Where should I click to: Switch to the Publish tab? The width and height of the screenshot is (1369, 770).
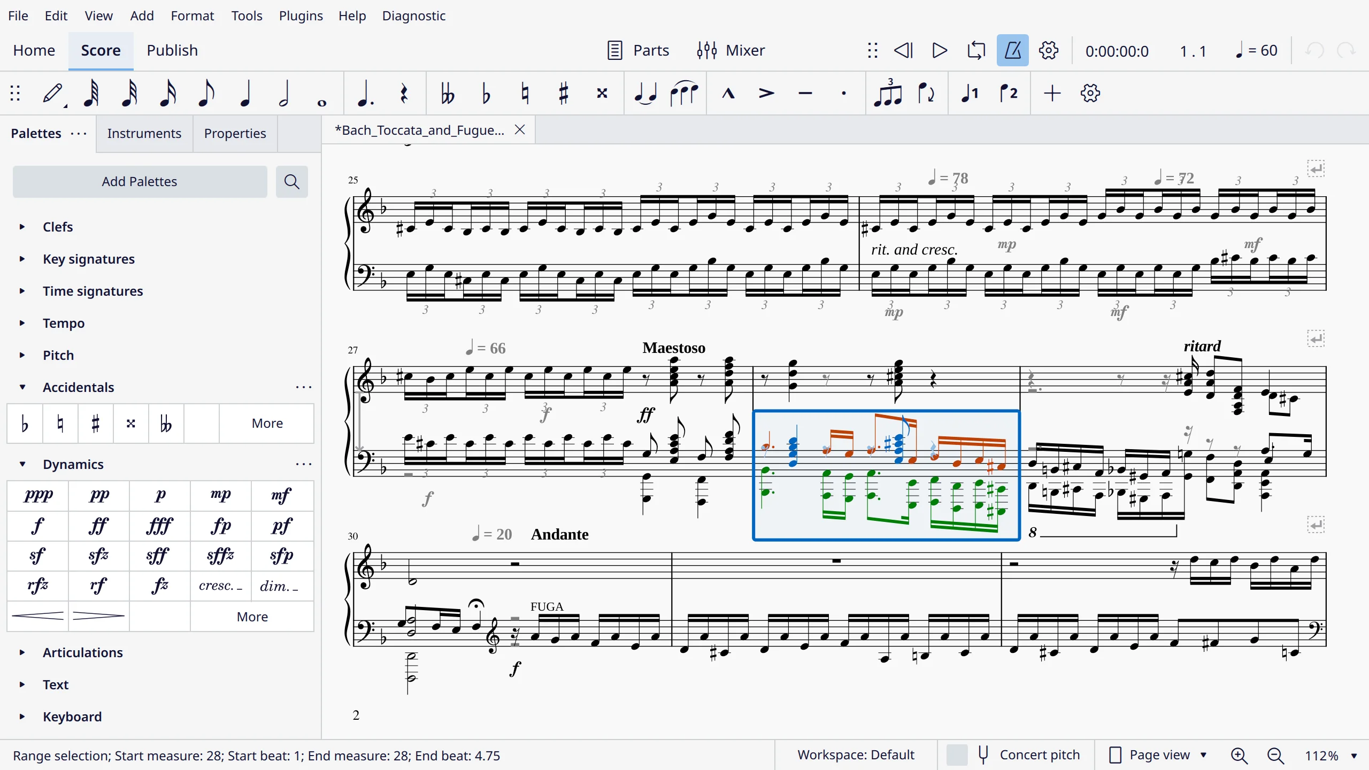[172, 50]
